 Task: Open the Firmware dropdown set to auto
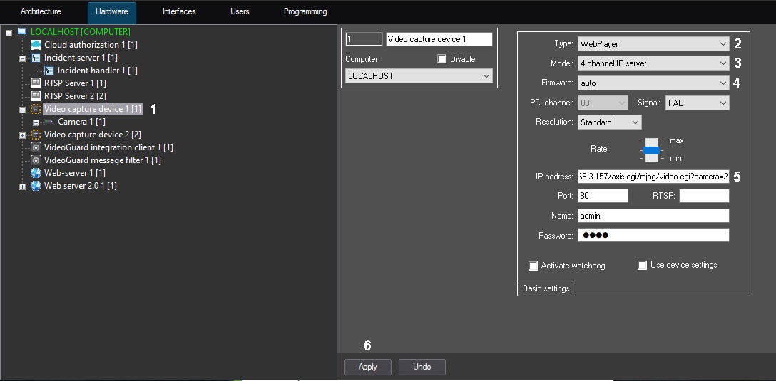tap(653, 83)
